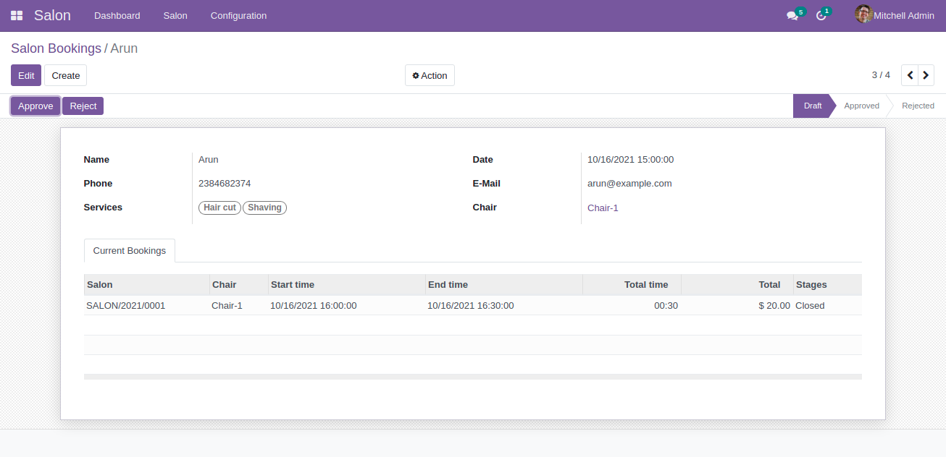Screen dimensions: 946x457
Task: Click the Hair cut service tag
Action: coord(219,208)
